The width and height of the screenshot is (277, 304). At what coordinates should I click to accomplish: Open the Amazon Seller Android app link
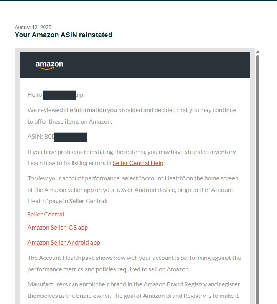(64, 243)
